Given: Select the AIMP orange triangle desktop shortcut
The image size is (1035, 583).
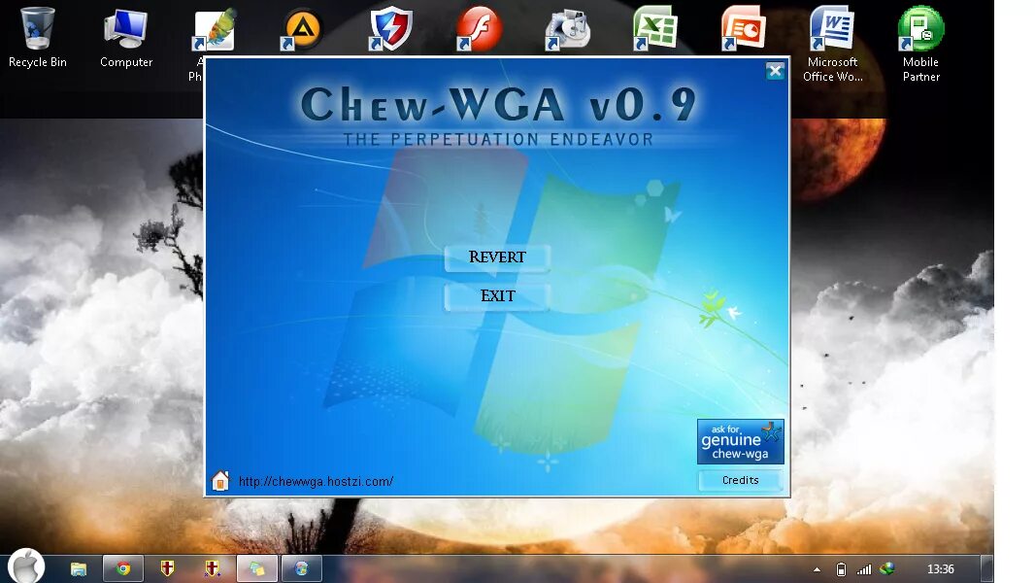Looking at the screenshot, I should pos(302,29).
